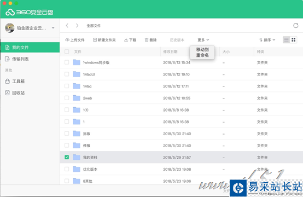Choose 移动到 from the menu
303x197 pixels.
tap(202, 49)
